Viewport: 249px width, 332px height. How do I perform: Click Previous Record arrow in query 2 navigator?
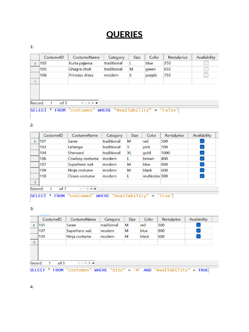click(85, 189)
